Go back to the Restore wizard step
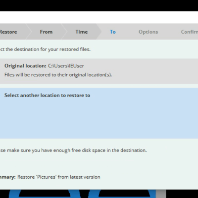Image resolution: width=198 pixels, height=198 pixels. point(8,32)
